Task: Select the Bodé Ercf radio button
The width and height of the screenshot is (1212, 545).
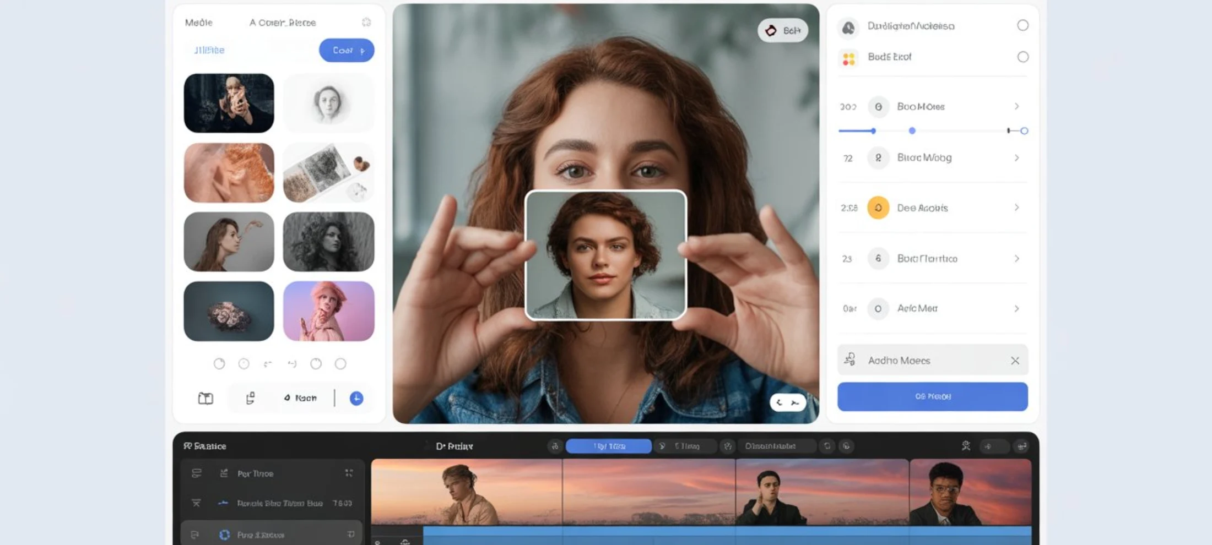Action: click(1022, 57)
